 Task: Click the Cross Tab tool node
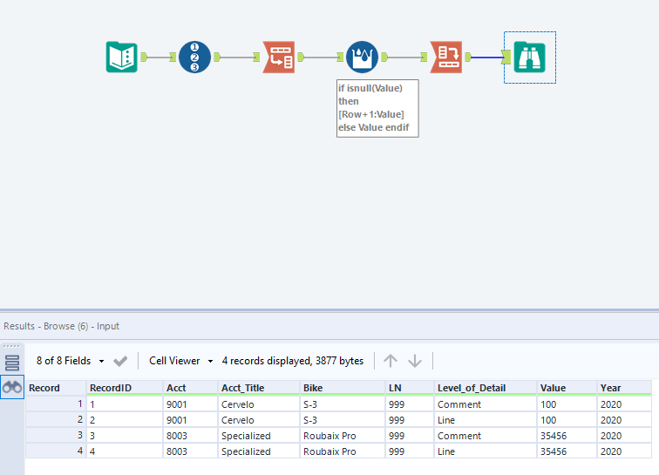click(445, 58)
